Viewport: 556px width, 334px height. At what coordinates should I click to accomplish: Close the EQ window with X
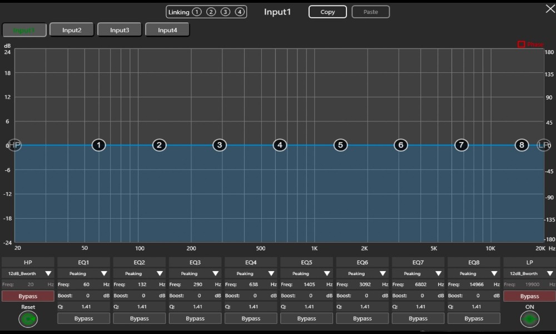[x=550, y=8]
